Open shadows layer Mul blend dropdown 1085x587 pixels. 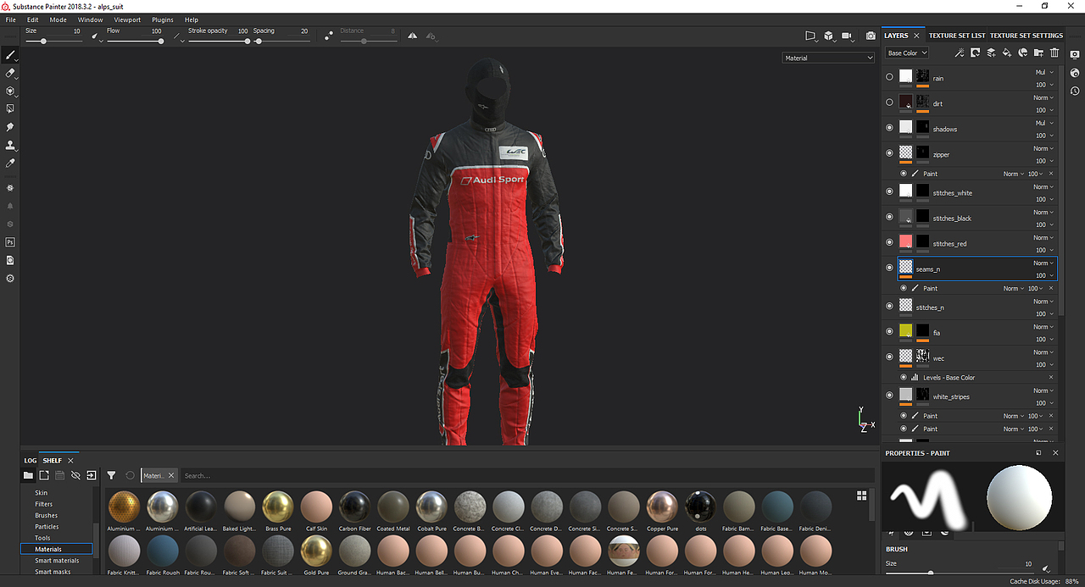tap(1044, 123)
